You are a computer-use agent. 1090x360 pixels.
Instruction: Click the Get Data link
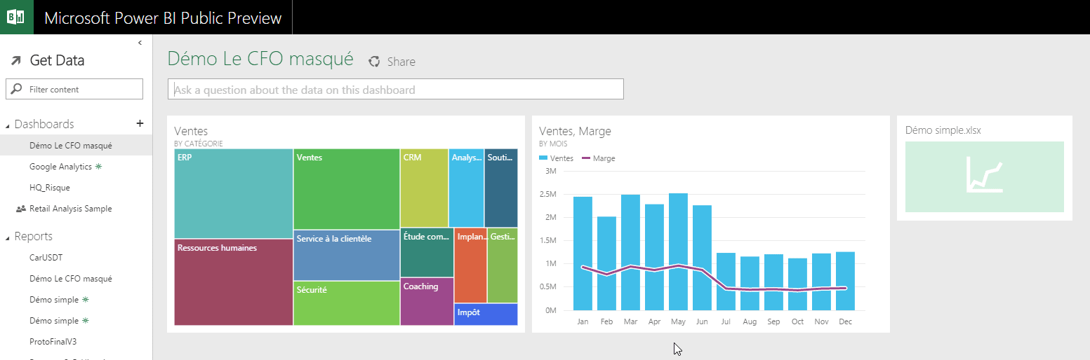tap(57, 61)
